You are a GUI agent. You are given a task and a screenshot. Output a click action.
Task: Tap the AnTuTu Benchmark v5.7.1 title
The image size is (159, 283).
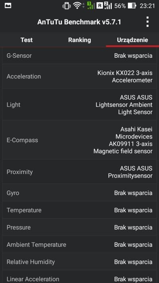click(x=79, y=22)
